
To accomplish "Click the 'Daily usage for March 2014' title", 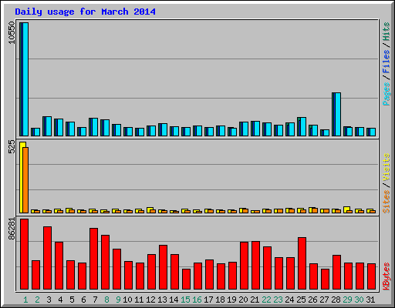I will (x=85, y=12).
